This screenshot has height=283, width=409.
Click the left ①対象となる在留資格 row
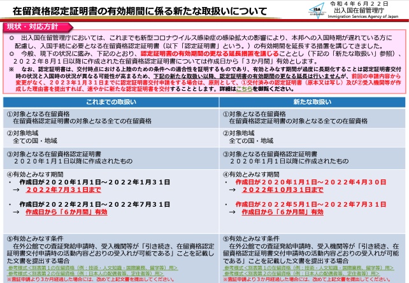(104, 116)
